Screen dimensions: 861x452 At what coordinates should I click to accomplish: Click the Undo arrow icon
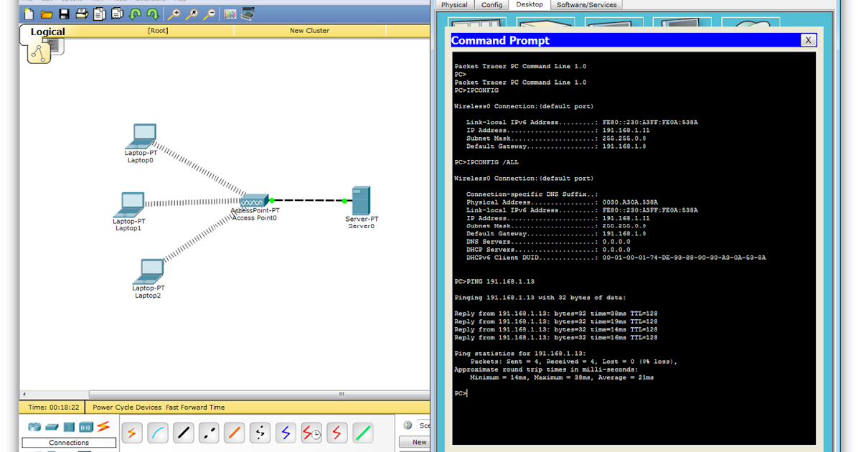[x=134, y=14]
